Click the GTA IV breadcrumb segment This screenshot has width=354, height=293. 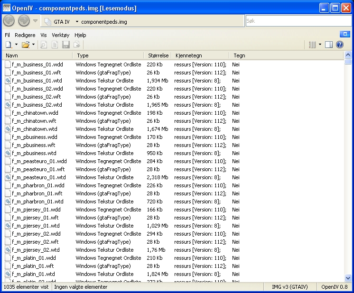click(x=61, y=22)
